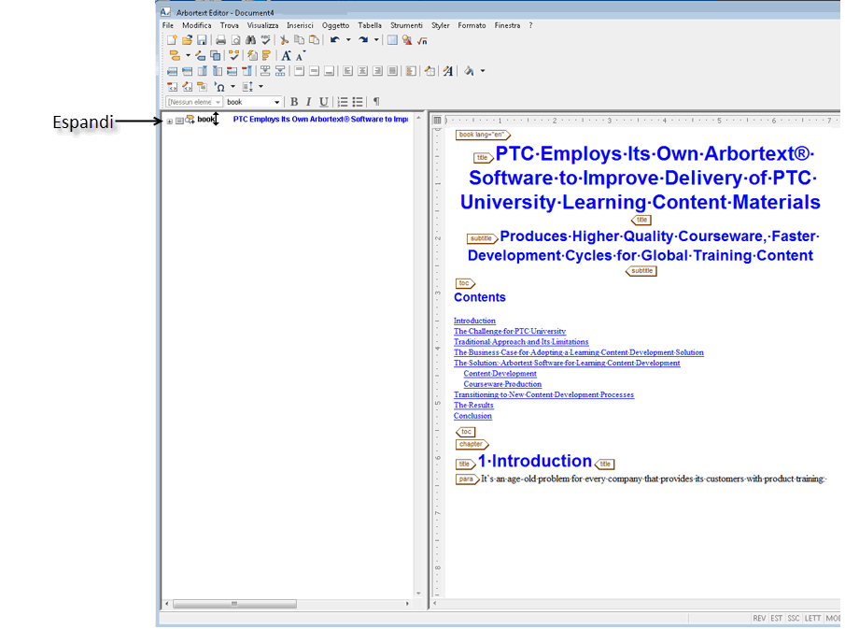Open the Tabella menu
845x629 pixels.
[x=370, y=25]
